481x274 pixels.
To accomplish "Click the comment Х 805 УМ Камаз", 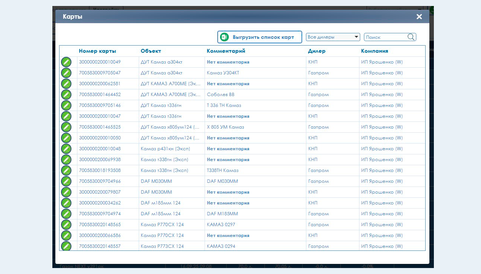I will [x=226, y=127].
